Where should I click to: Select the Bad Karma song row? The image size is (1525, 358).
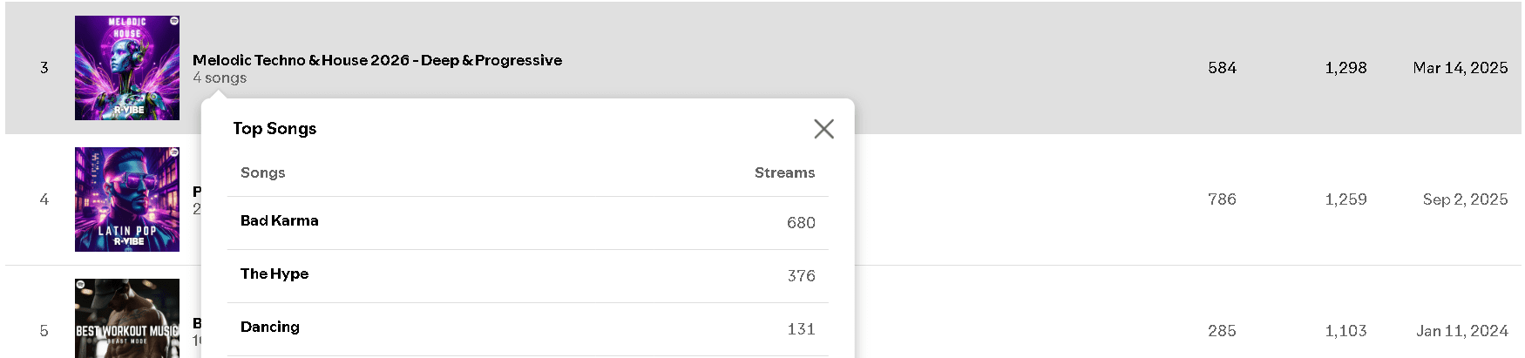(x=528, y=223)
